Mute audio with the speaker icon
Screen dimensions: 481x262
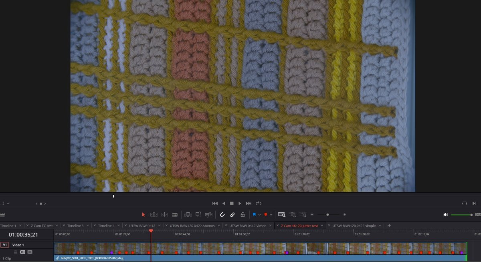(445, 215)
